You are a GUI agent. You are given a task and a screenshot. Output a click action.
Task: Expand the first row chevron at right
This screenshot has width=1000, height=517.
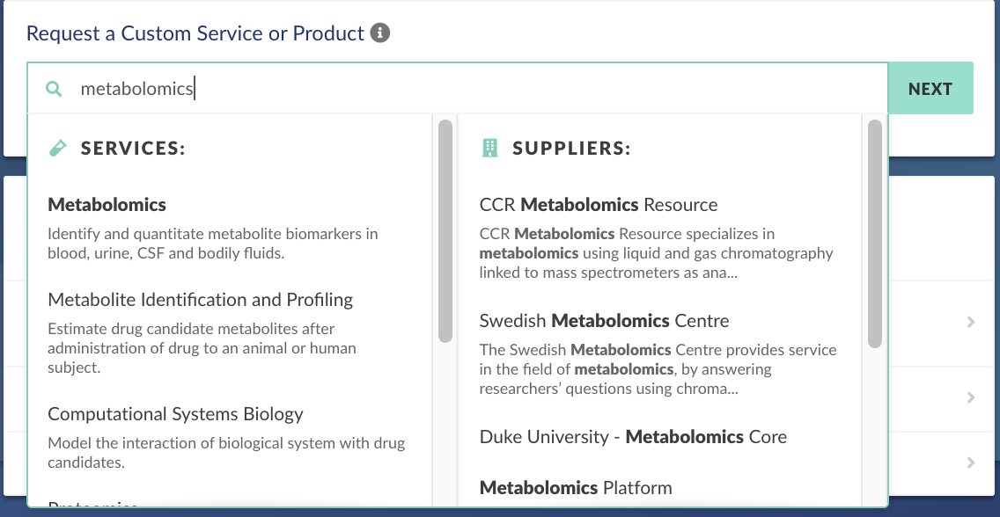(971, 322)
